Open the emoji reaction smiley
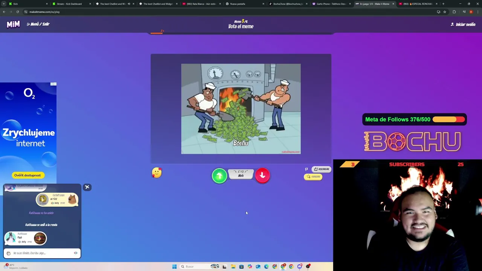This screenshot has width=482, height=271. click(157, 173)
